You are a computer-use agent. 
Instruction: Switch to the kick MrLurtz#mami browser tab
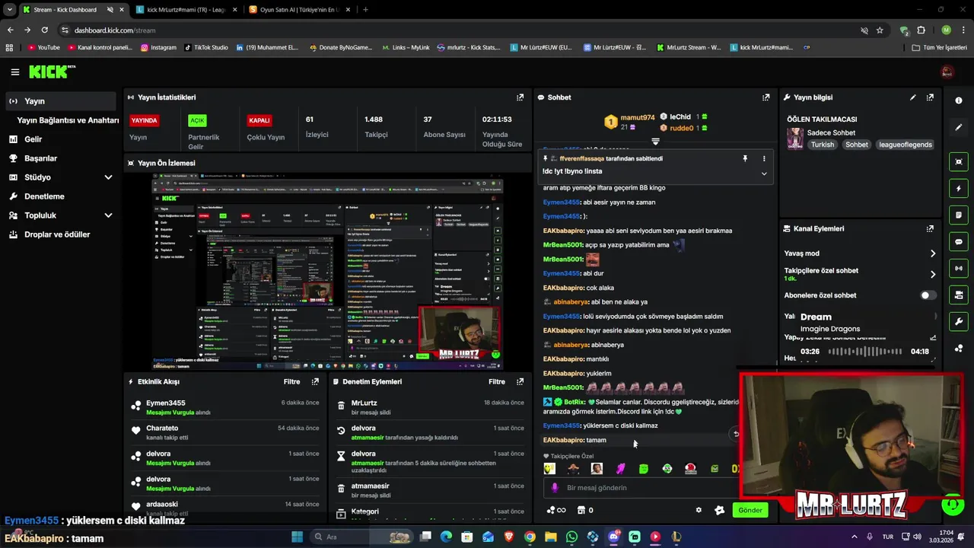click(x=186, y=10)
